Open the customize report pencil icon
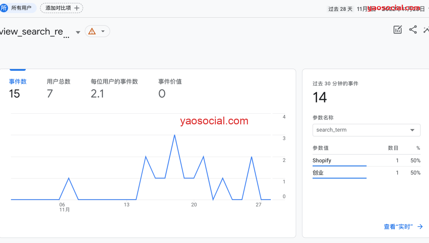Viewport: 429px width, 243px height. click(398, 30)
